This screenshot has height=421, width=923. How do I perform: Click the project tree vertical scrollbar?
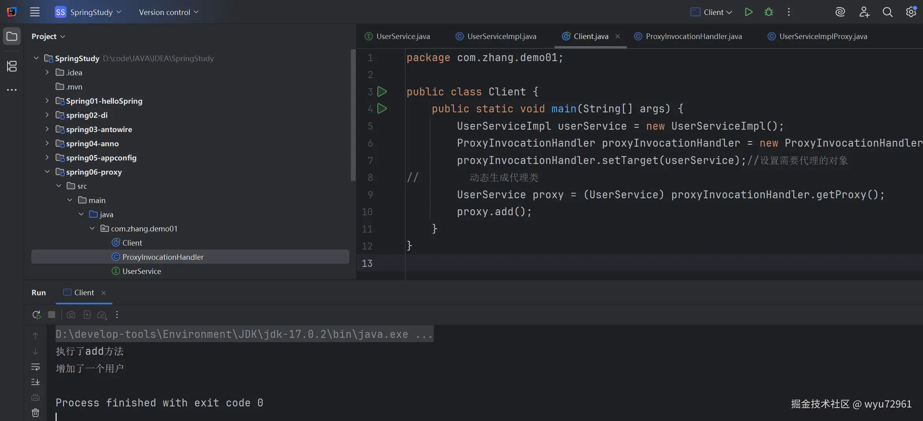[353, 114]
